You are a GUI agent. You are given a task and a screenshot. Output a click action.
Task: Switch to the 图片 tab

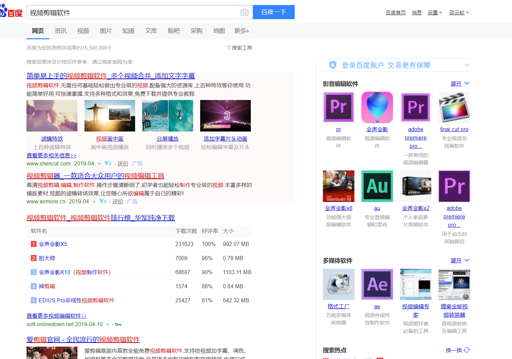click(106, 31)
